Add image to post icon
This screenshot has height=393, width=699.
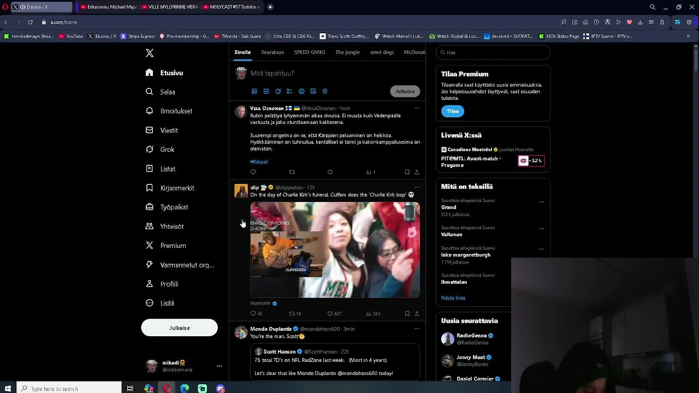coord(254,91)
